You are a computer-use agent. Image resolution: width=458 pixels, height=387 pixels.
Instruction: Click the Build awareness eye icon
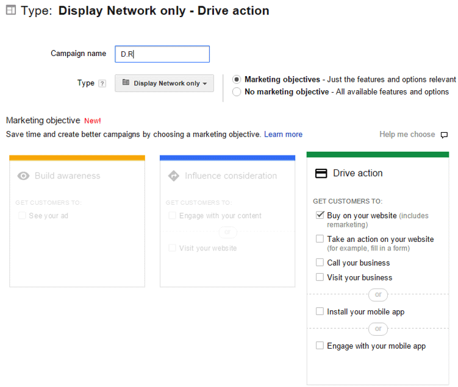tap(23, 176)
